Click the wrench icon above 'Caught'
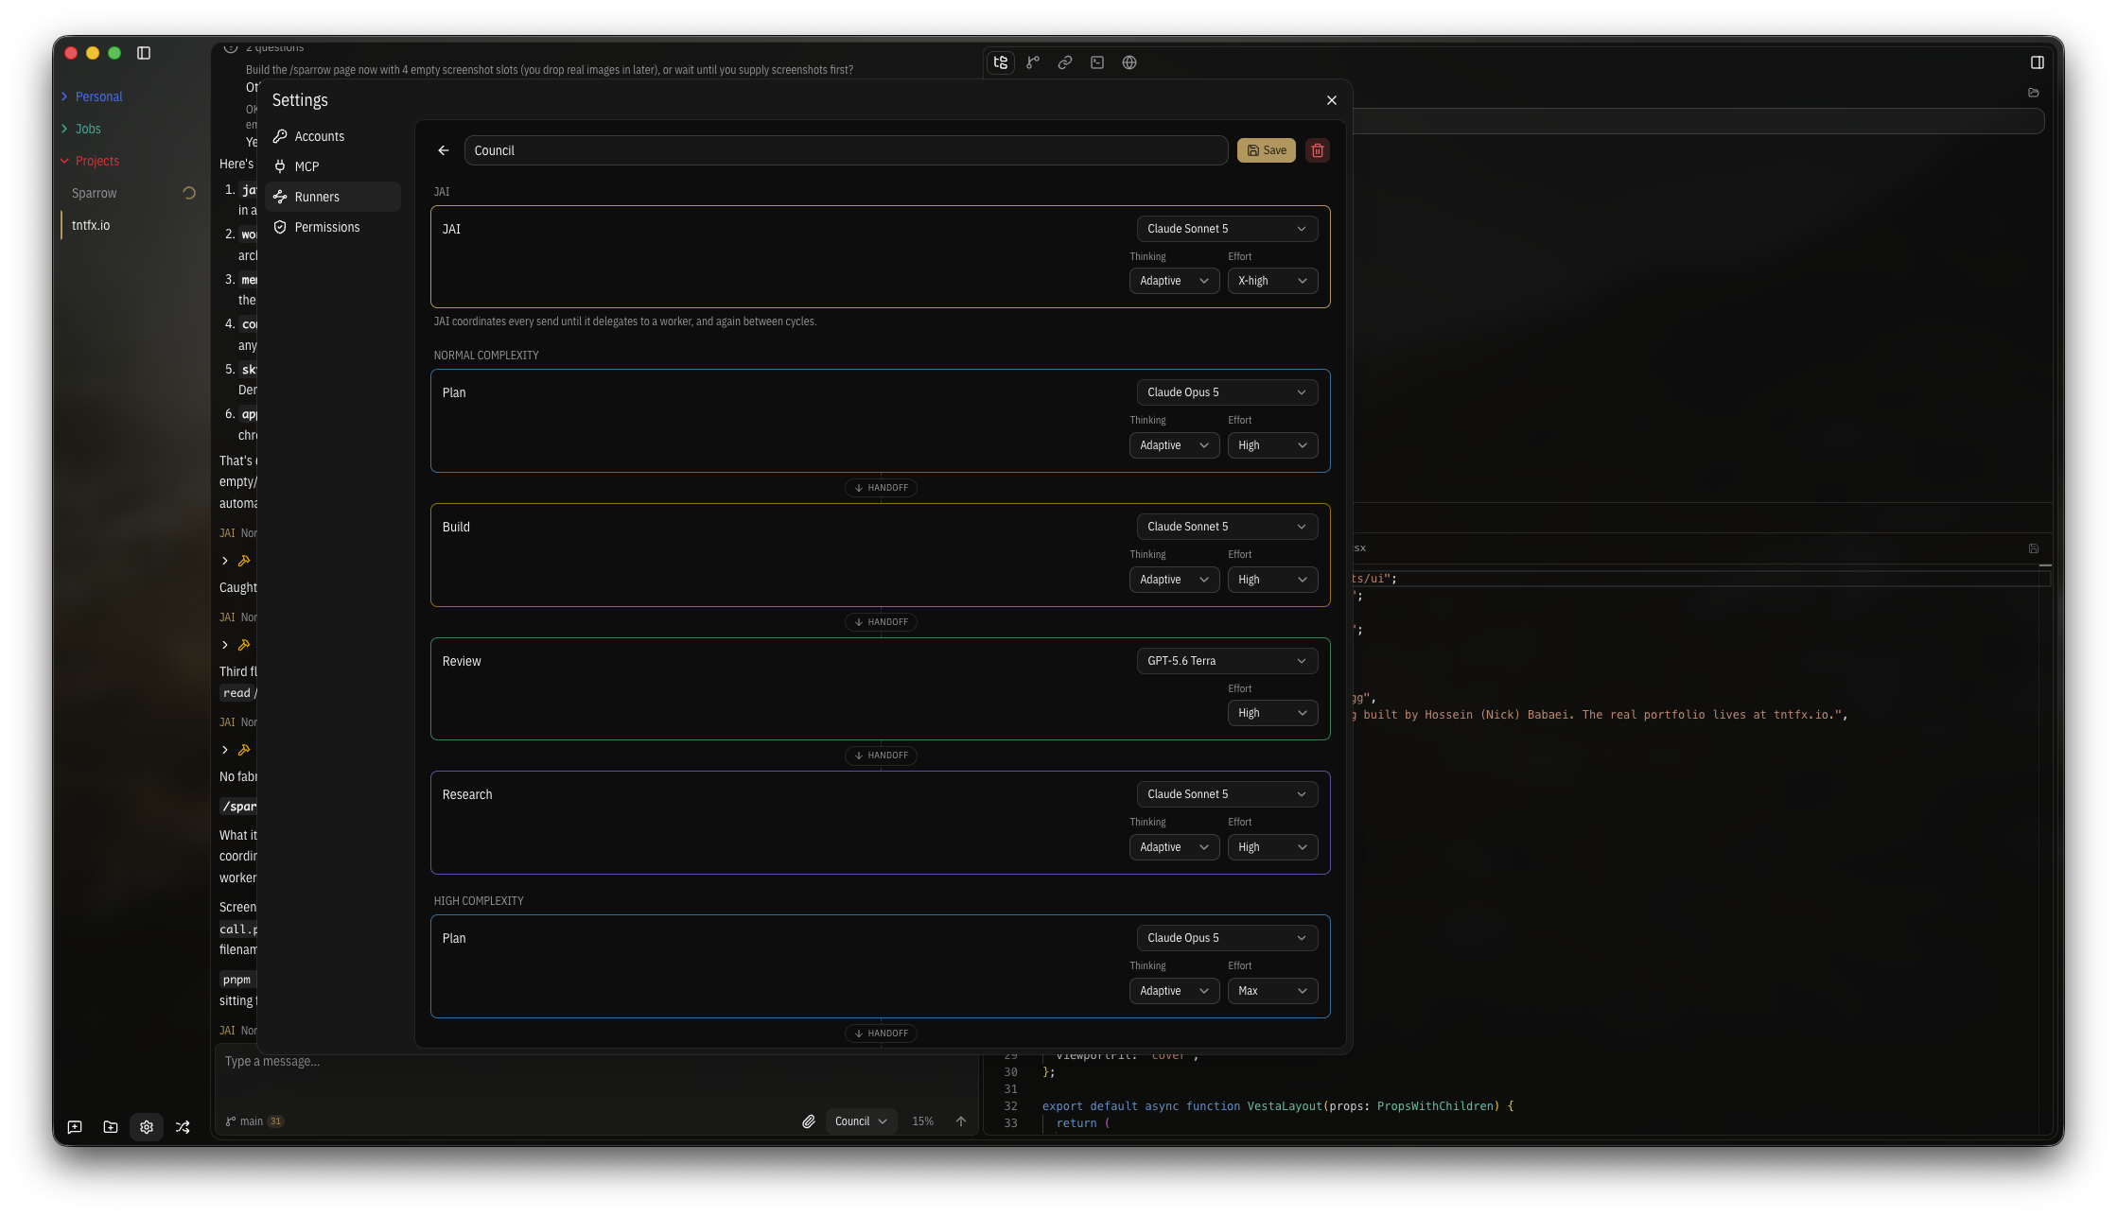The width and height of the screenshot is (2117, 1216). click(244, 561)
